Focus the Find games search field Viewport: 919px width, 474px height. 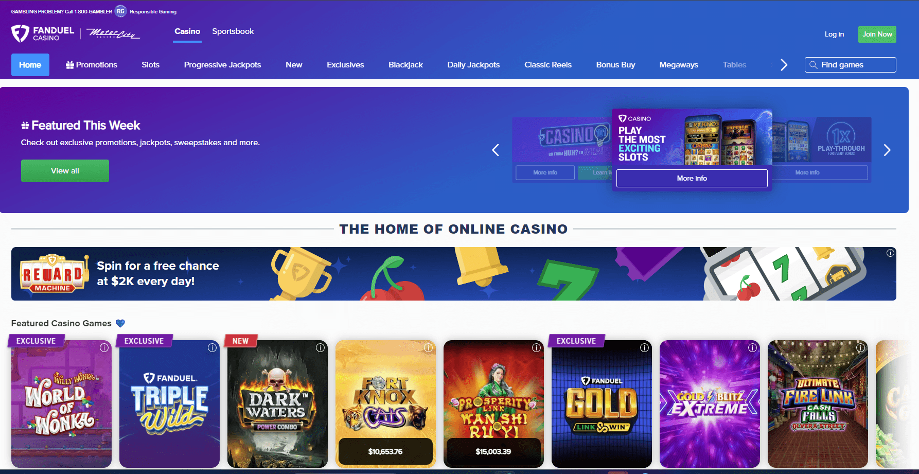coord(851,65)
